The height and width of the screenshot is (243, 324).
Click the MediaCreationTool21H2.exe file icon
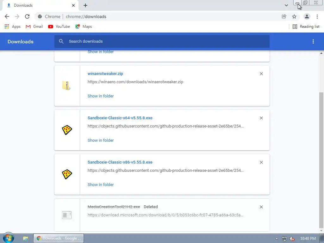67,215
